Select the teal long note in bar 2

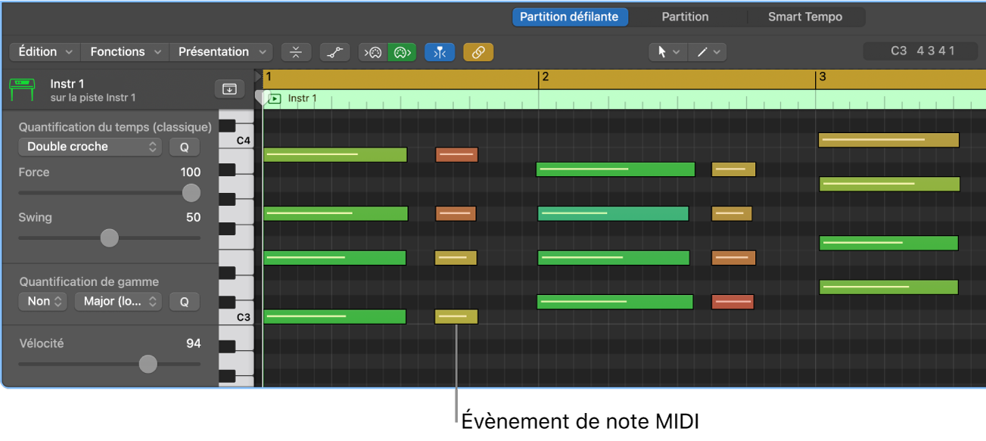[613, 213]
